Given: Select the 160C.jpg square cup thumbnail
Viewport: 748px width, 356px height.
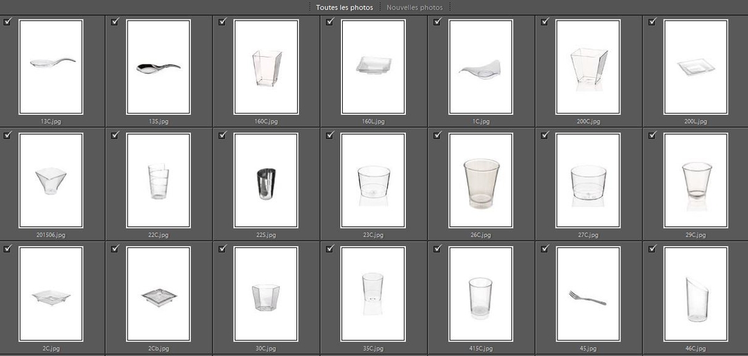Looking at the screenshot, I should coord(266,66).
